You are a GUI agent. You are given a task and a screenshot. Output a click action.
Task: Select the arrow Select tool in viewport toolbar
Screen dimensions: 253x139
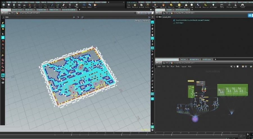click(3, 34)
